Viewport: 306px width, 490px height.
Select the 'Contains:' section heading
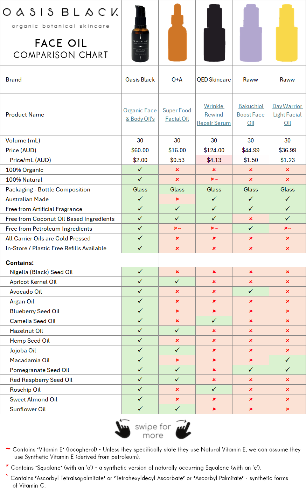[x=20, y=263]
